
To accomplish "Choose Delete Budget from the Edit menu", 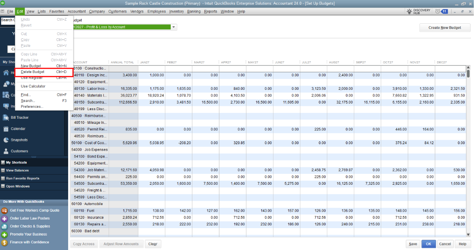I will [33, 72].
